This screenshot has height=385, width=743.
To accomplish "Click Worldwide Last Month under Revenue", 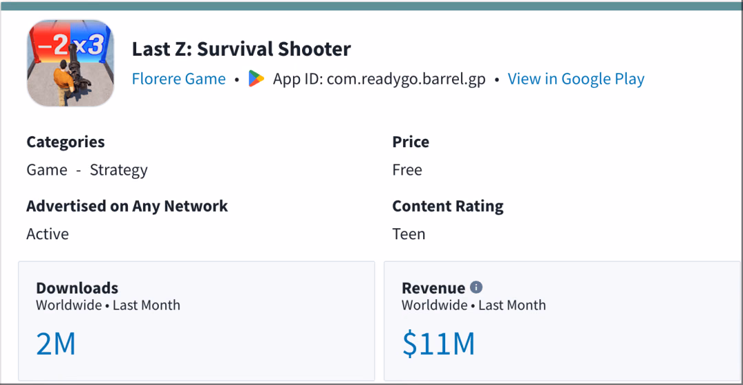I will (x=474, y=305).
